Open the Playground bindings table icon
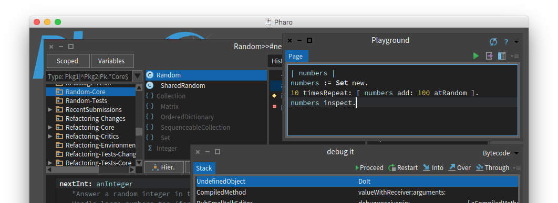Screen dimensions: 558x203 click(502, 56)
